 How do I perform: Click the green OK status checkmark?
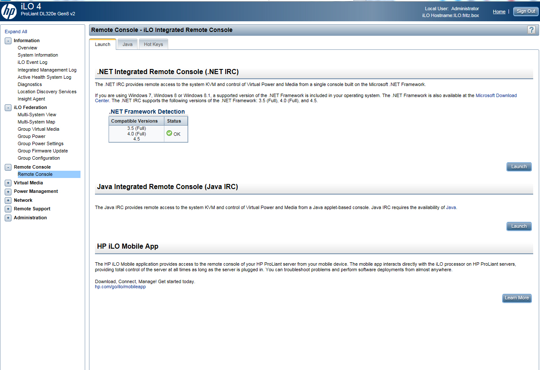pos(169,133)
